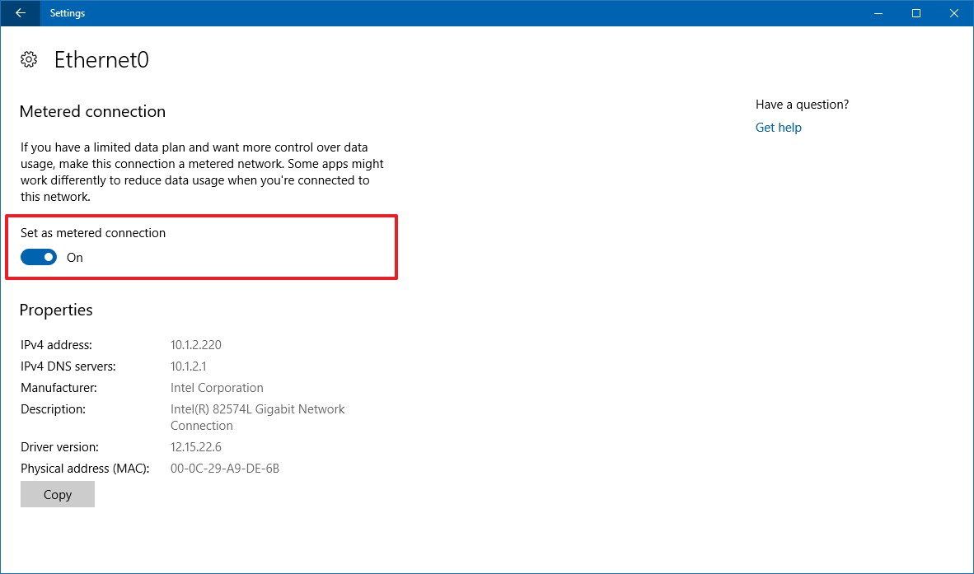Click the On switch under Set as metered connection

click(38, 257)
